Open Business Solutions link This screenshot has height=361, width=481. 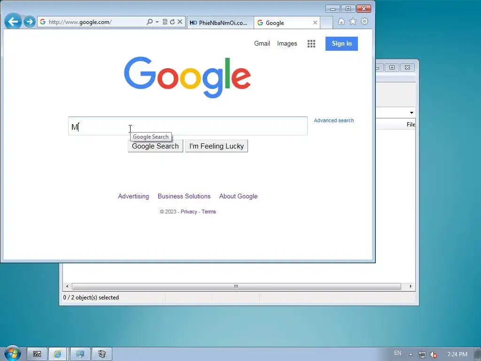click(184, 196)
